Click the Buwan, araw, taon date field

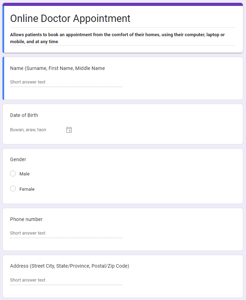point(35,130)
